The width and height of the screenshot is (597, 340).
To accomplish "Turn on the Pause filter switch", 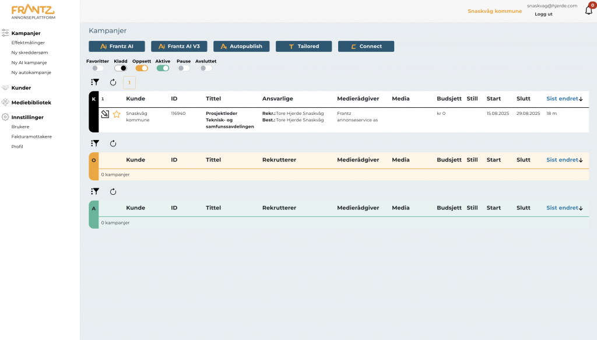I will [184, 68].
